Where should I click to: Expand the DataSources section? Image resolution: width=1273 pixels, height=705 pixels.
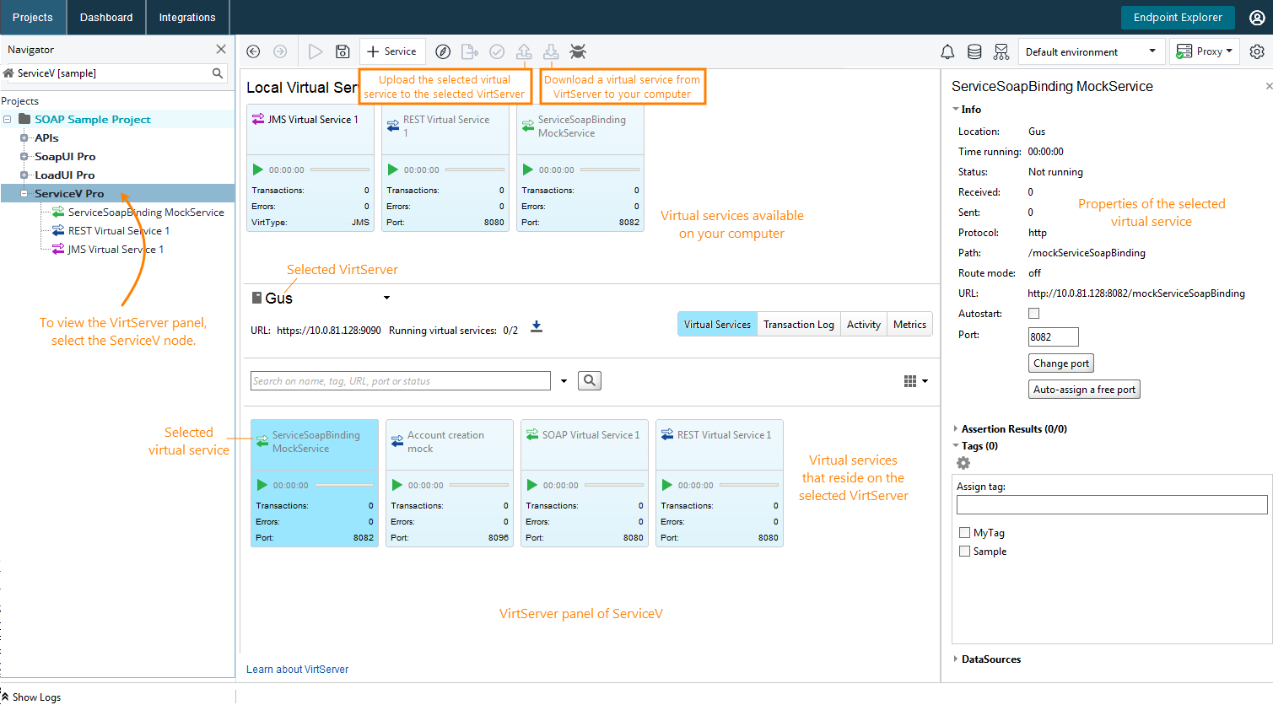956,659
